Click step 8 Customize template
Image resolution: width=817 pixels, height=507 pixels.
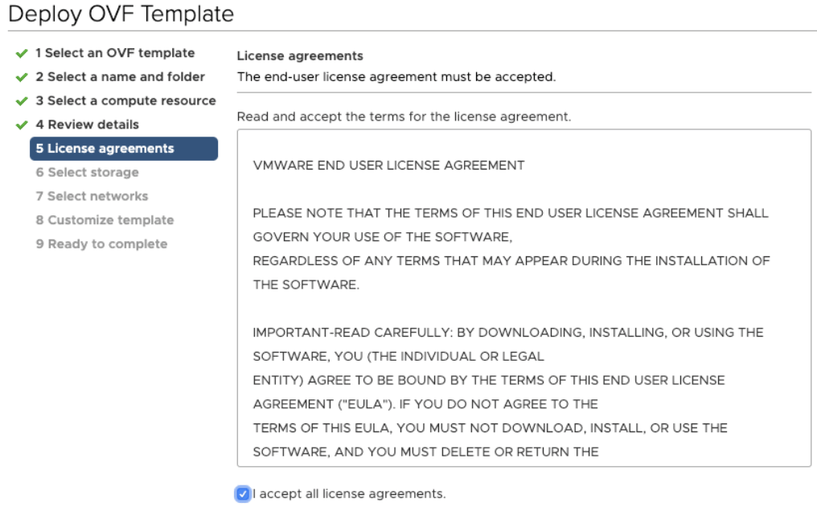[105, 220]
